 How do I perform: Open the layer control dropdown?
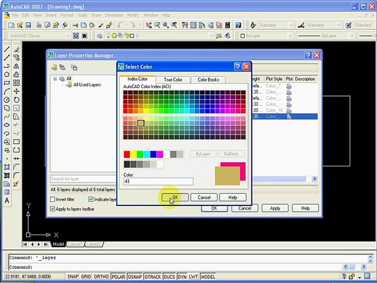pyautogui.click(x=211, y=36)
